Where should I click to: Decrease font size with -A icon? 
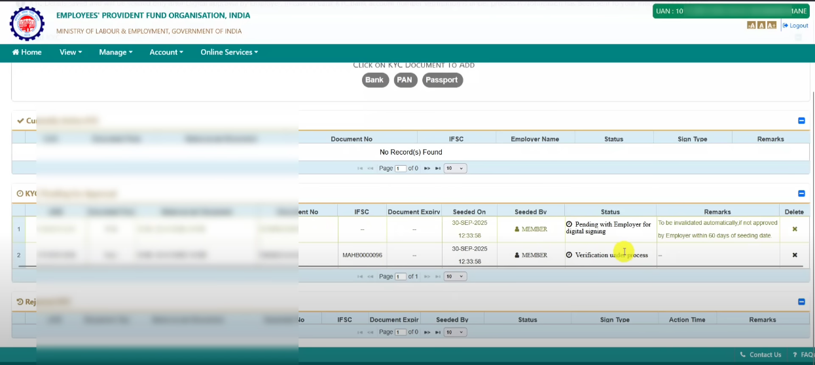[x=752, y=26]
